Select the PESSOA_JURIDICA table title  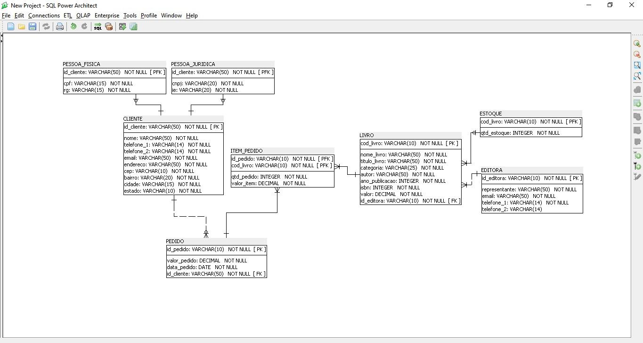tap(193, 64)
